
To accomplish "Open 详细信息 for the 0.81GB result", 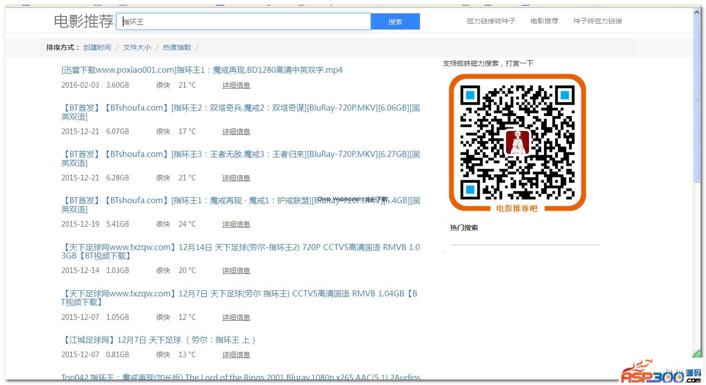I will 236,355.
